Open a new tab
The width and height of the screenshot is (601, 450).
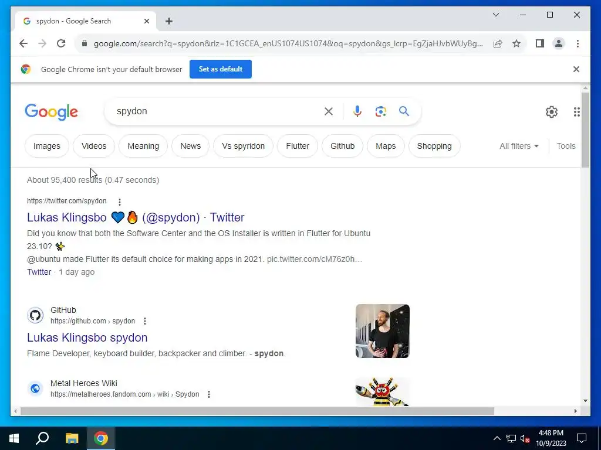[169, 21]
